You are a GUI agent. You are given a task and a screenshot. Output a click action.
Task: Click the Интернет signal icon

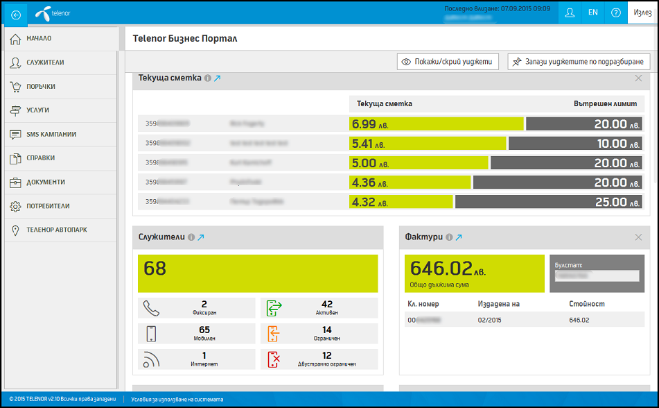click(x=151, y=359)
